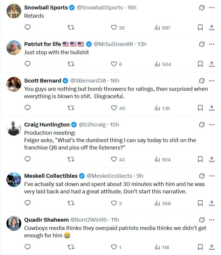Repost Quadir Shaheem's tweet

71,247
